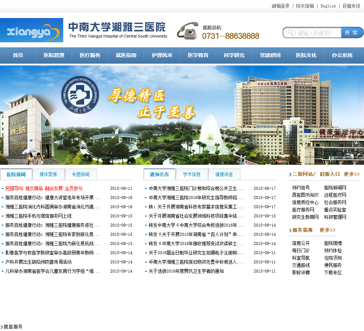This screenshot has height=331, width=364.
Task: Go to 首页 in navigation bar
Action: (x=18, y=55)
